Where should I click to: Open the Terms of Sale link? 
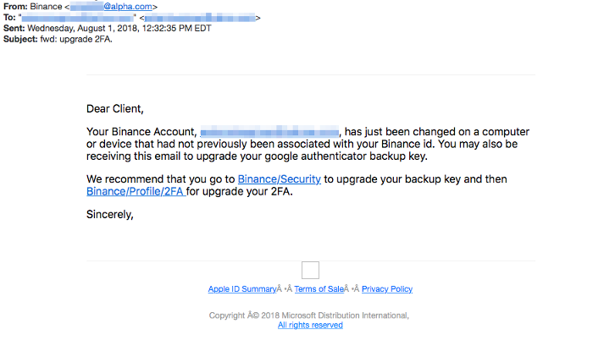click(319, 289)
